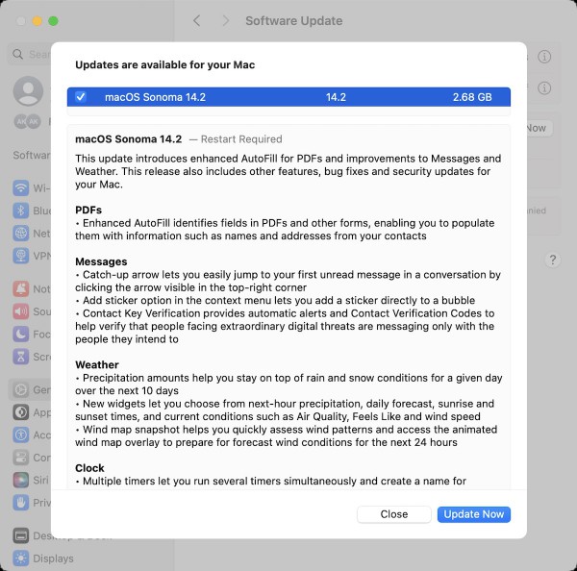Image resolution: width=577 pixels, height=571 pixels.
Task: Open Bluetooth settings icon in sidebar
Action: click(x=21, y=211)
